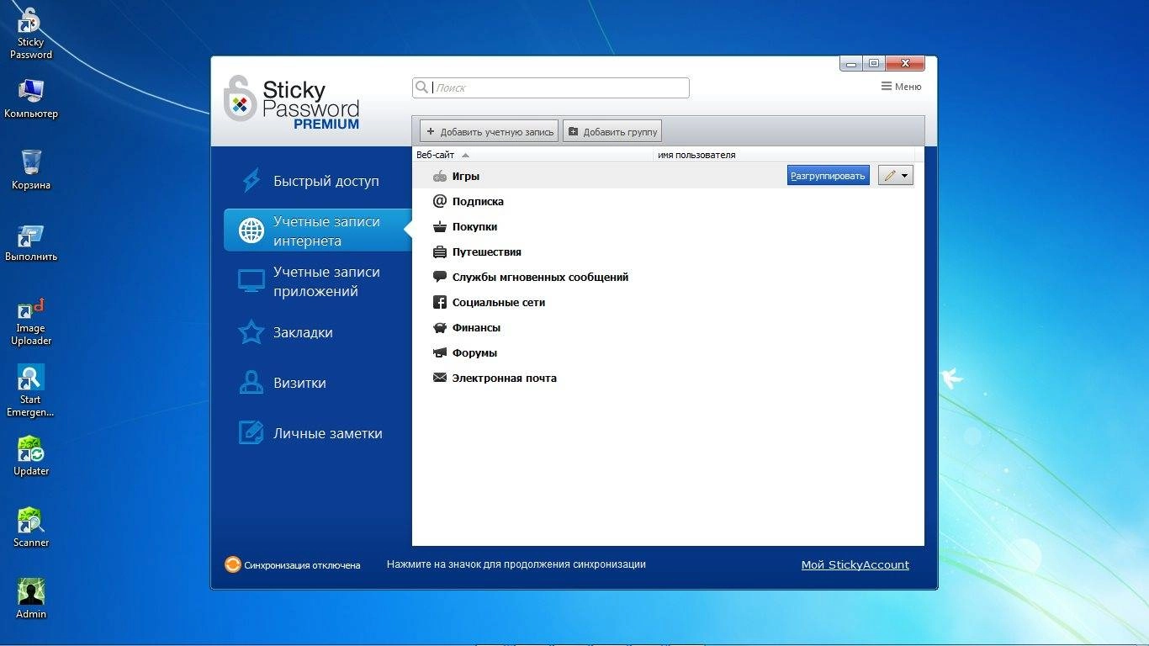Click the gamepad icon beside Игры
The image size is (1149, 646).
point(439,176)
